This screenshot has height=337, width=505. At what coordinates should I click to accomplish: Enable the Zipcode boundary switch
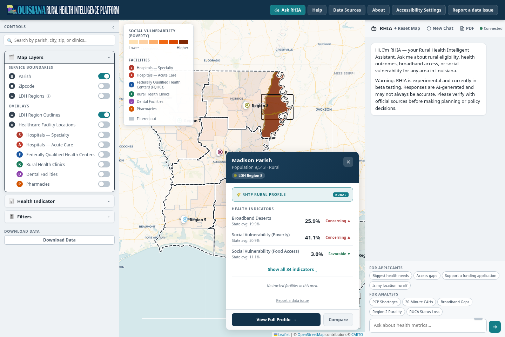click(x=104, y=86)
